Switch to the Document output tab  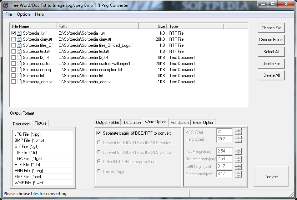point(21,124)
